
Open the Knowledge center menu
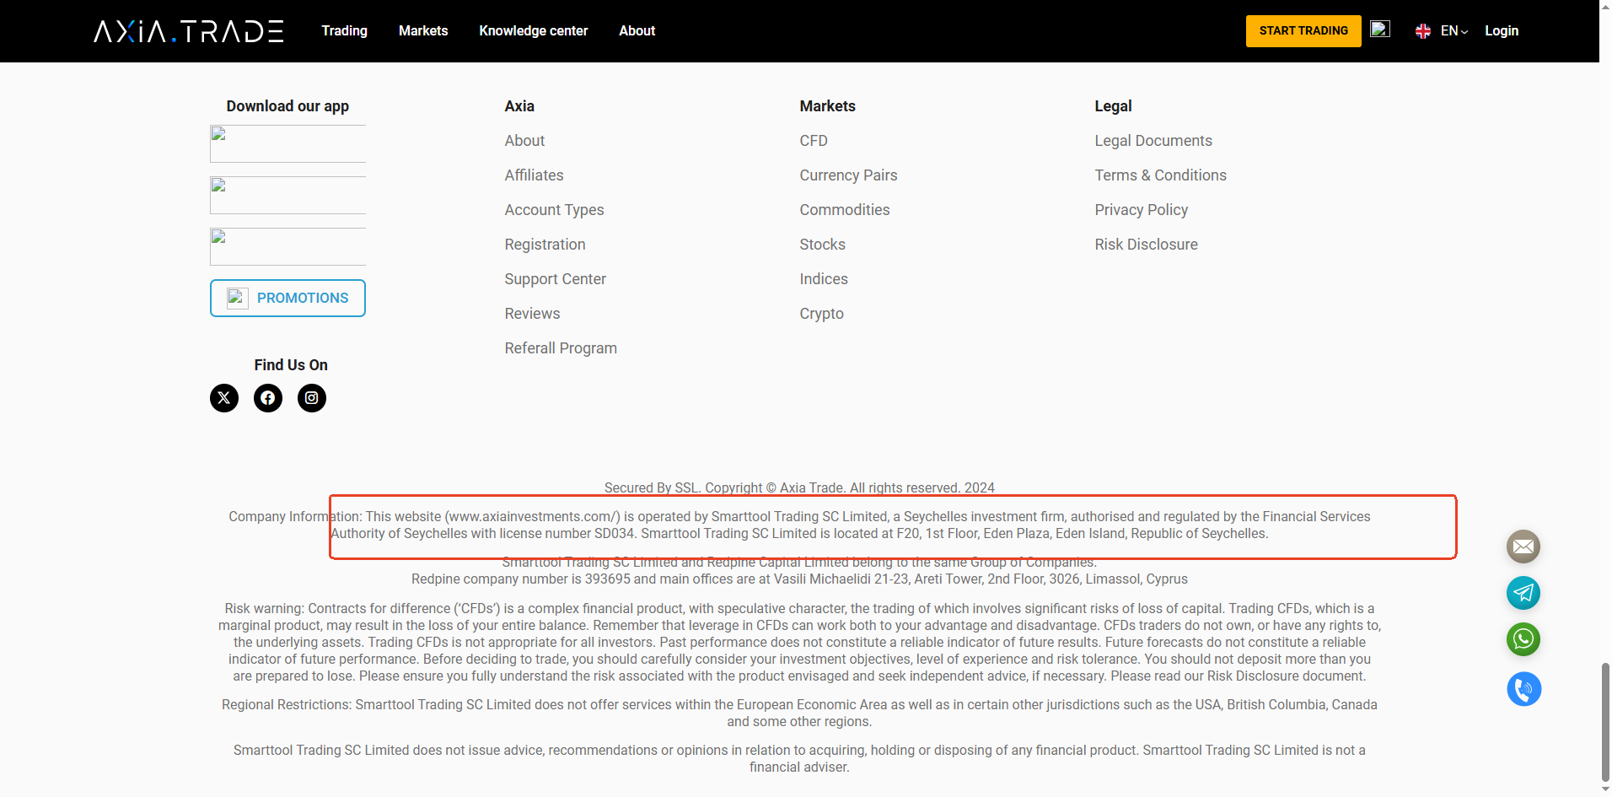(533, 30)
